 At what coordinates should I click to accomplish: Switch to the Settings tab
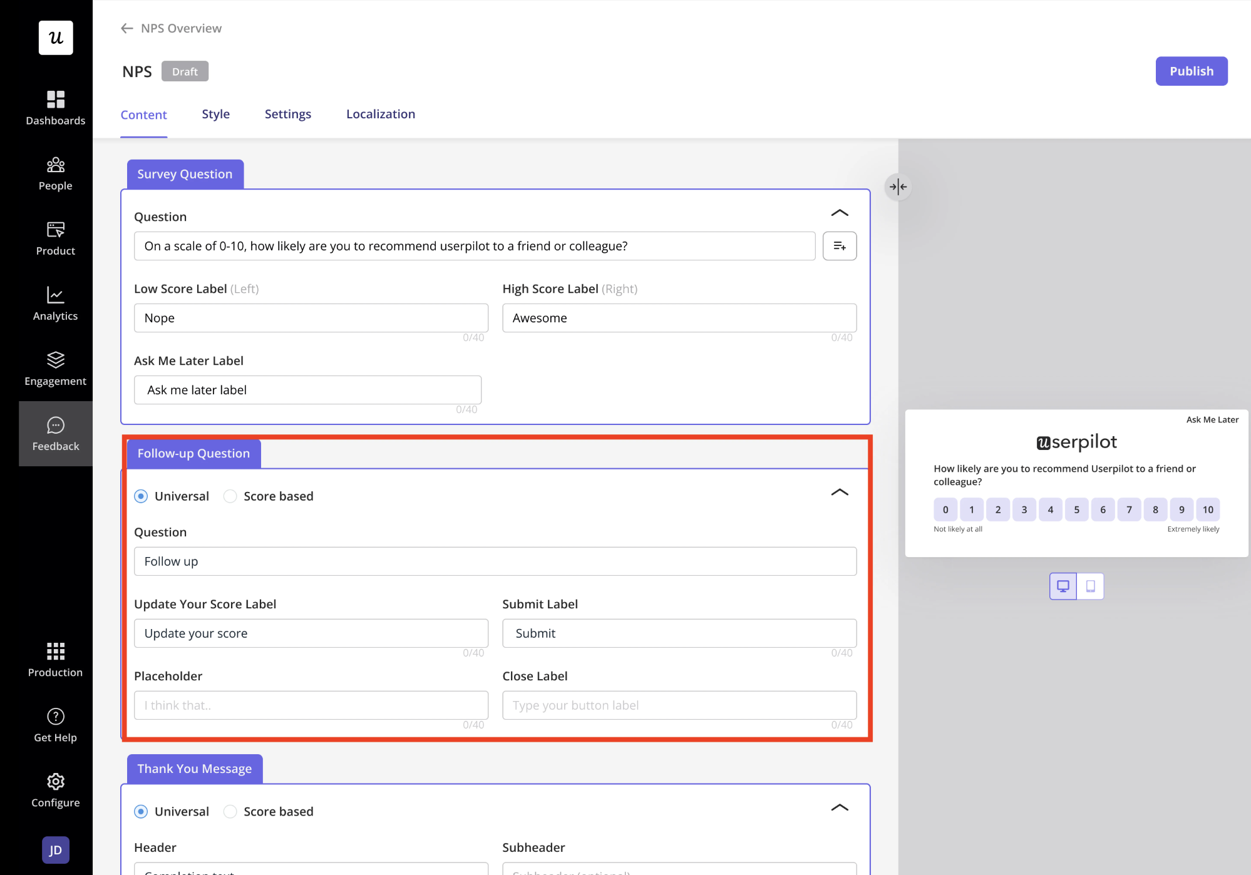[x=288, y=114]
